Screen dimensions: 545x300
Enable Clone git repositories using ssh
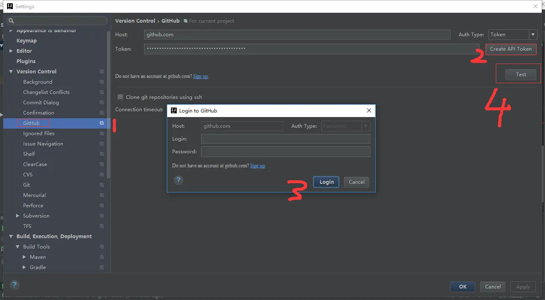[x=120, y=97]
